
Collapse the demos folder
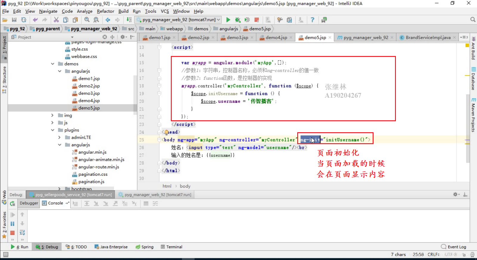[x=53, y=64]
